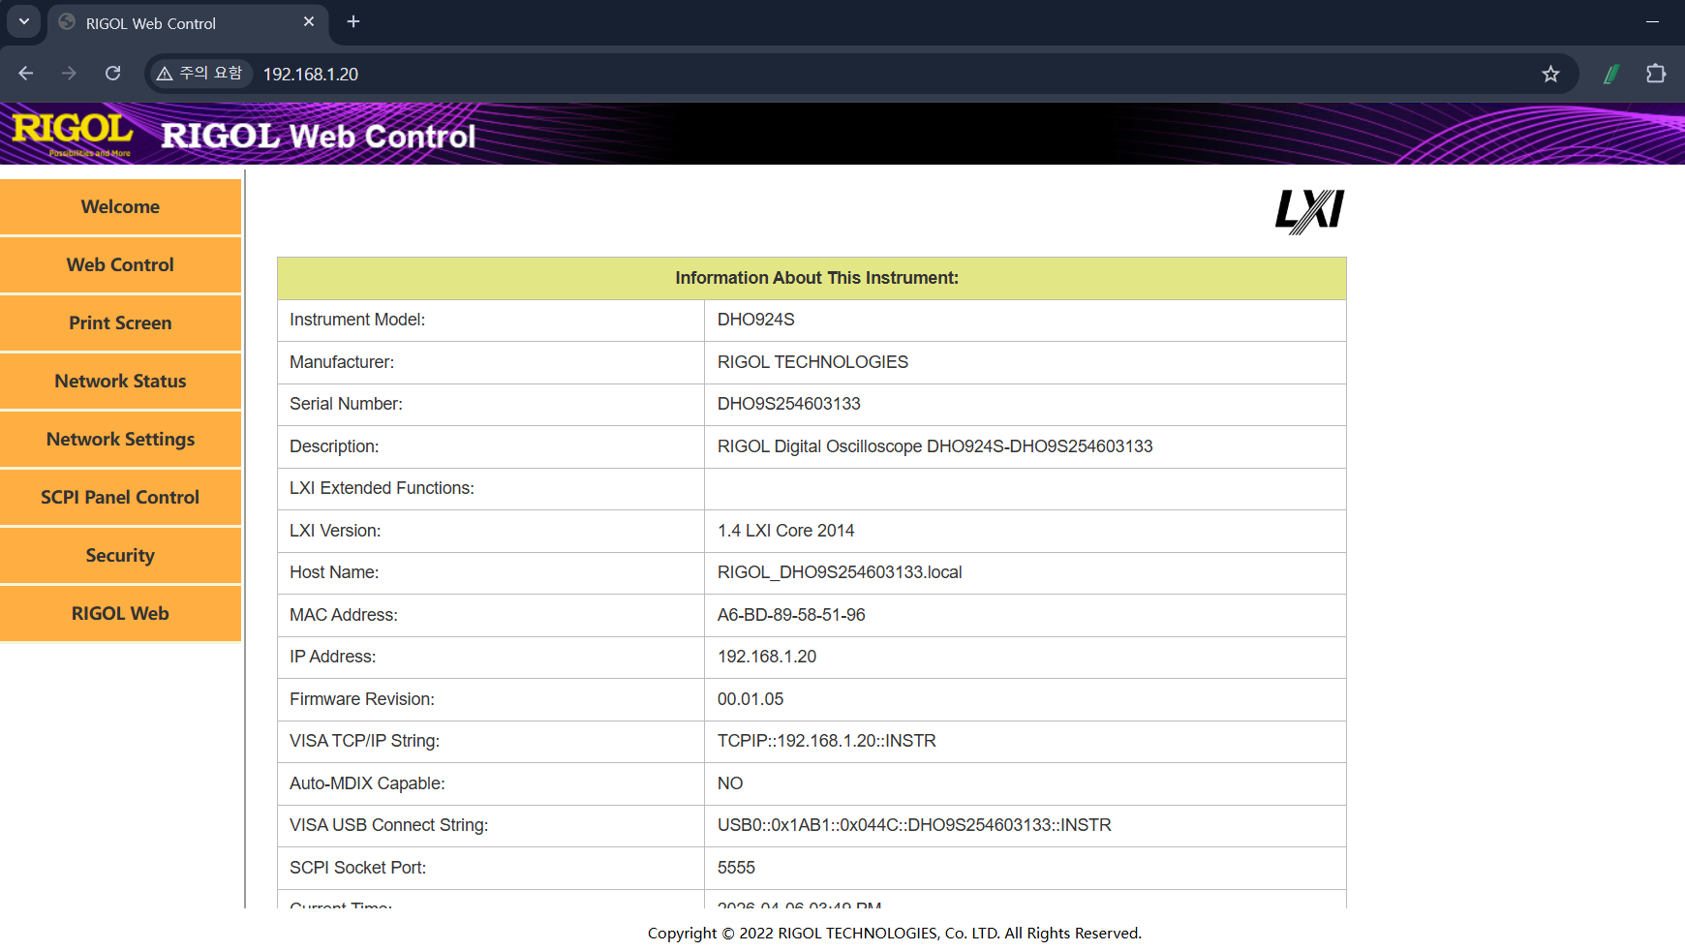This screenshot has height=951, width=1685.
Task: Select the serial number DHO9S254603133
Action: pos(788,404)
